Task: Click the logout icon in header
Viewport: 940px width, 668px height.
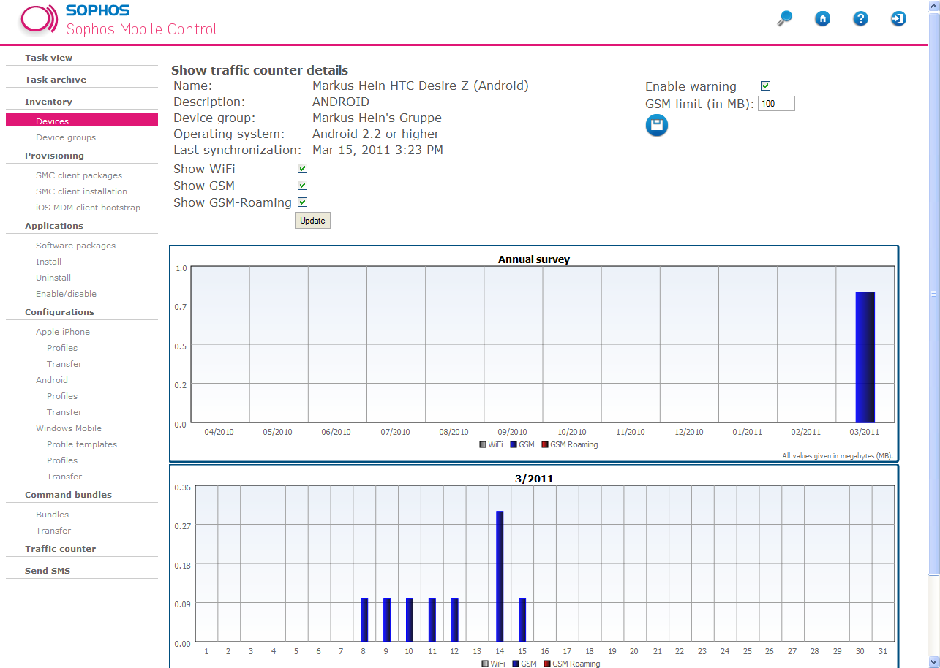Action: (x=898, y=19)
